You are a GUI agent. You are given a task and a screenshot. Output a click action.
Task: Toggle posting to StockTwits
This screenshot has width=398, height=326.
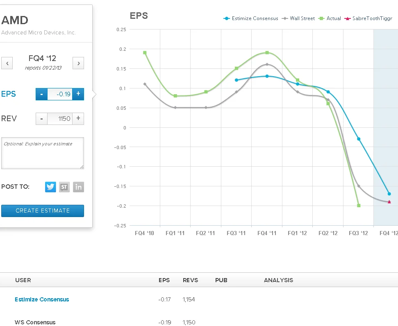pyautogui.click(x=64, y=187)
